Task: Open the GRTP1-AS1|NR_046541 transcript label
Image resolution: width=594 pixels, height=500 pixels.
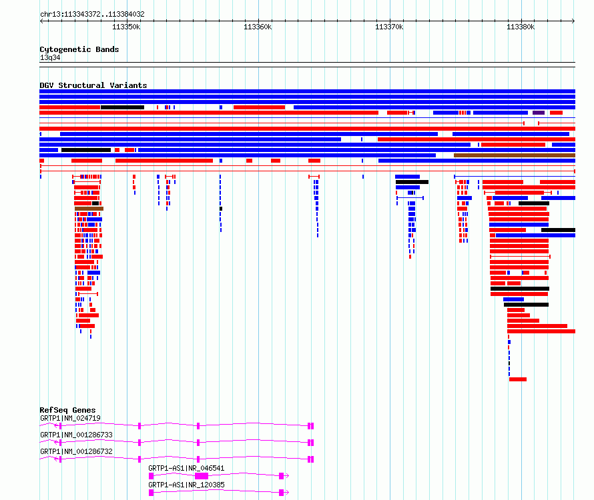Action: coord(186,468)
